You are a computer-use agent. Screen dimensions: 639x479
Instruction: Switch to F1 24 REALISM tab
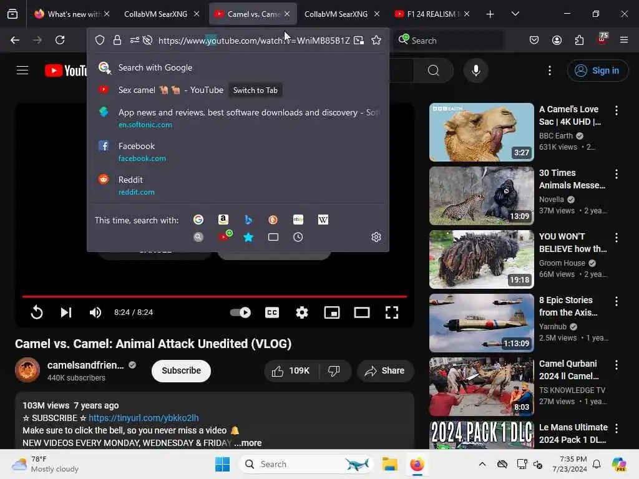pos(432,14)
